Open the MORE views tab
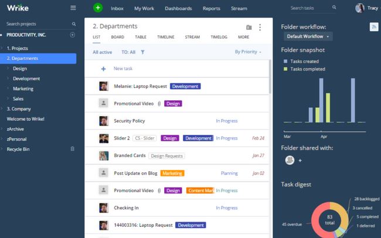The width and height of the screenshot is (381, 238). click(243, 37)
